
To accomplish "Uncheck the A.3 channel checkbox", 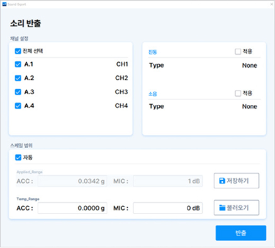I will click(18, 92).
